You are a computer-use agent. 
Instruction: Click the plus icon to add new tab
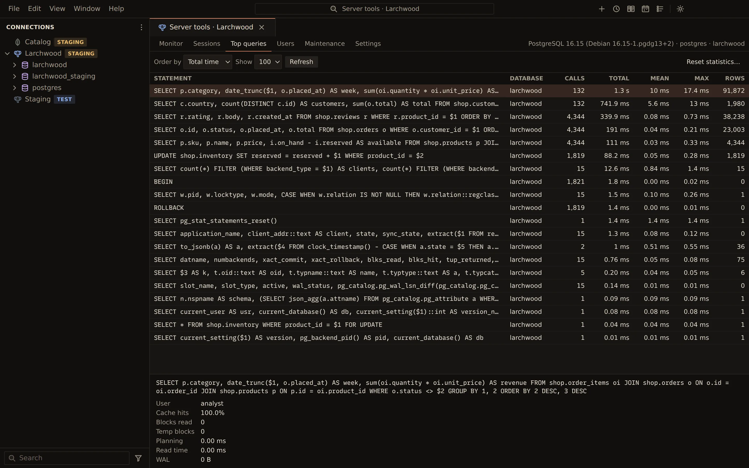[x=601, y=9]
